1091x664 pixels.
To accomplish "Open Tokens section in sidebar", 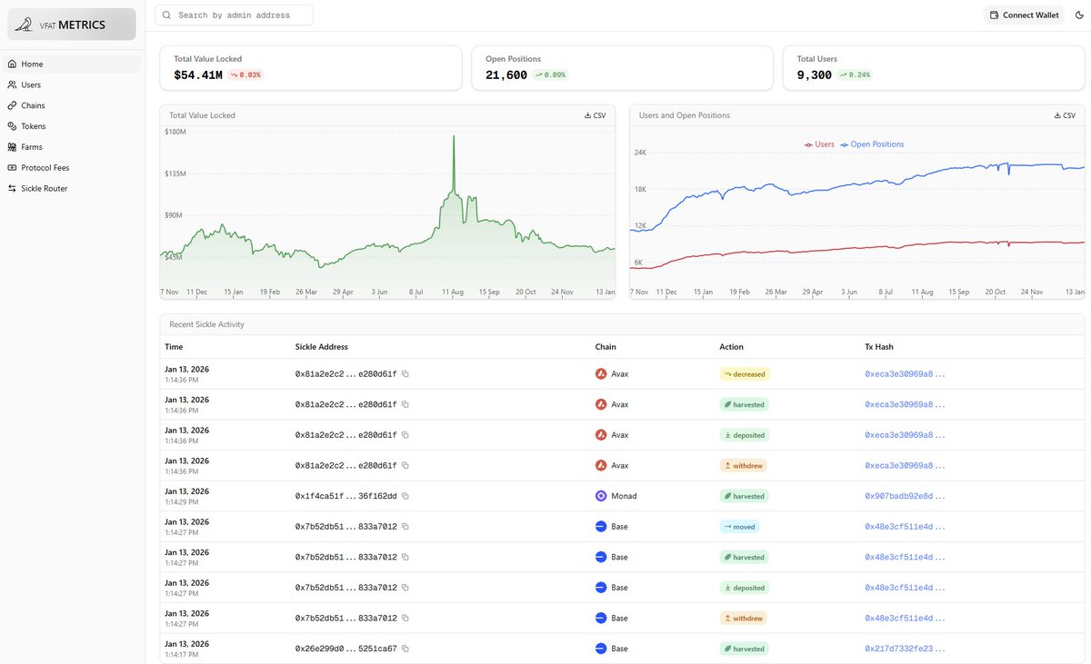I will [73, 126].
